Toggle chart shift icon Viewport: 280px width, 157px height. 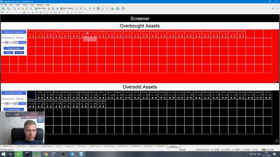[107, 8]
